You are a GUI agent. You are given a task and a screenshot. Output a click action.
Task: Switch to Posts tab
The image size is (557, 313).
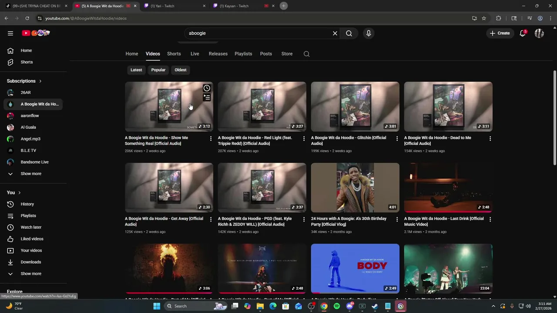point(266,54)
